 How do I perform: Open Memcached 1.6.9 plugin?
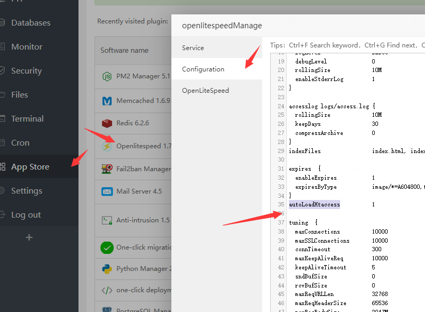click(x=143, y=101)
